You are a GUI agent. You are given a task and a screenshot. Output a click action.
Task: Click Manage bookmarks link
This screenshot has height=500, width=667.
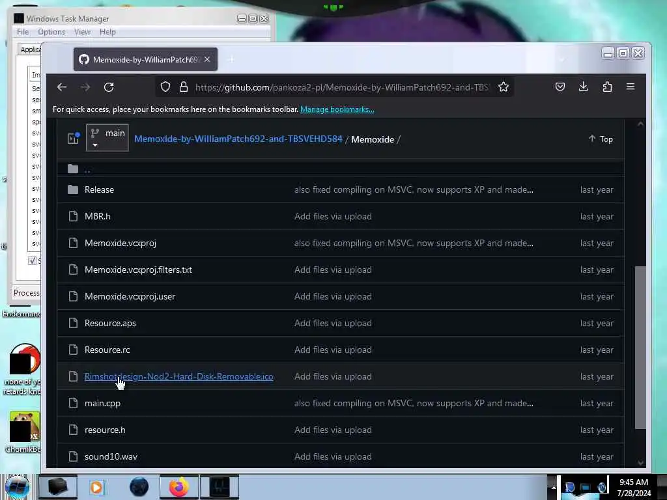[337, 109]
